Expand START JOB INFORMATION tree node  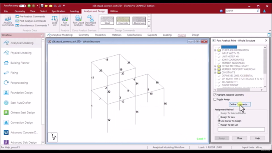215,50
